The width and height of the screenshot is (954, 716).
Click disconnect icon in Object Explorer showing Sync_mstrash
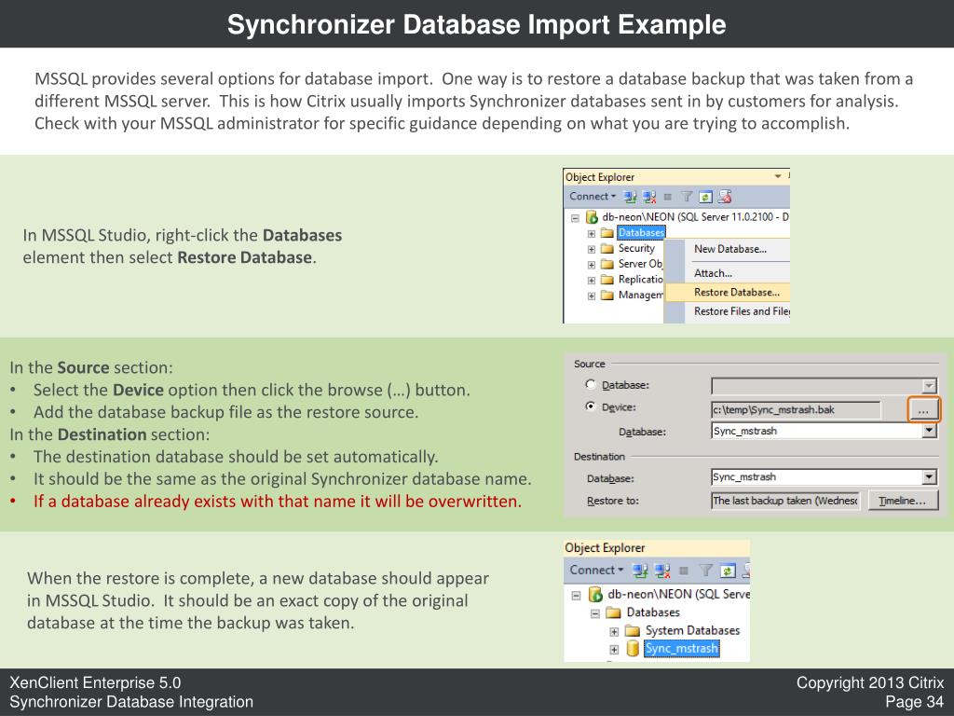pyautogui.click(x=662, y=571)
